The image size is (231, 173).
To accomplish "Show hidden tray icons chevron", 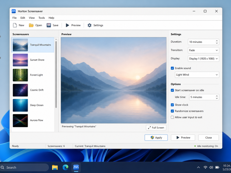I will [198, 168].
